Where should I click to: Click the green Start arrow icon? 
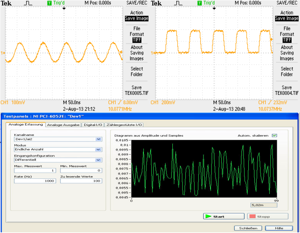(209, 217)
